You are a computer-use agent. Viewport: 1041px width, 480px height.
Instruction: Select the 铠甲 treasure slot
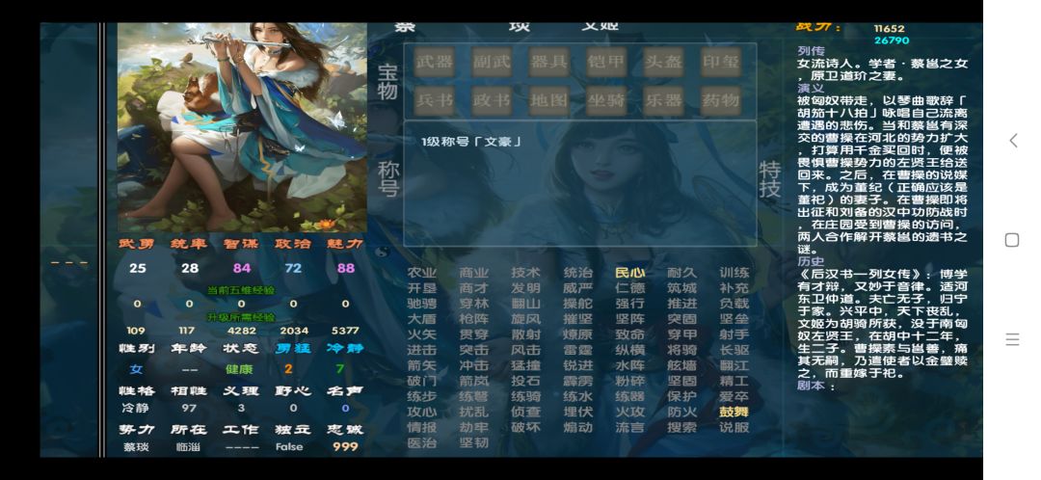click(x=605, y=62)
